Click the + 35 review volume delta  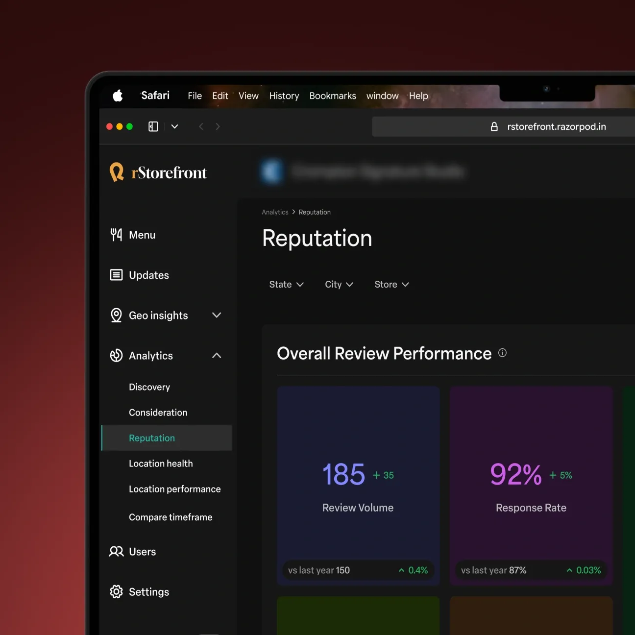click(383, 475)
